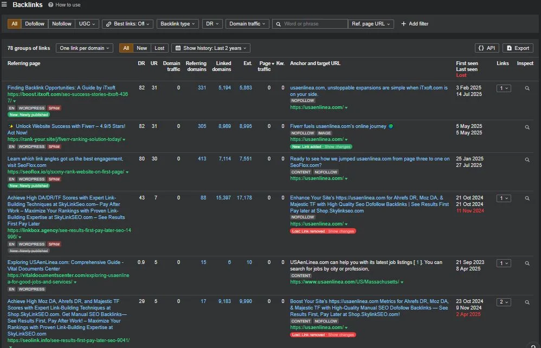
Task: Sort by Page traffic column
Action: (x=266, y=66)
